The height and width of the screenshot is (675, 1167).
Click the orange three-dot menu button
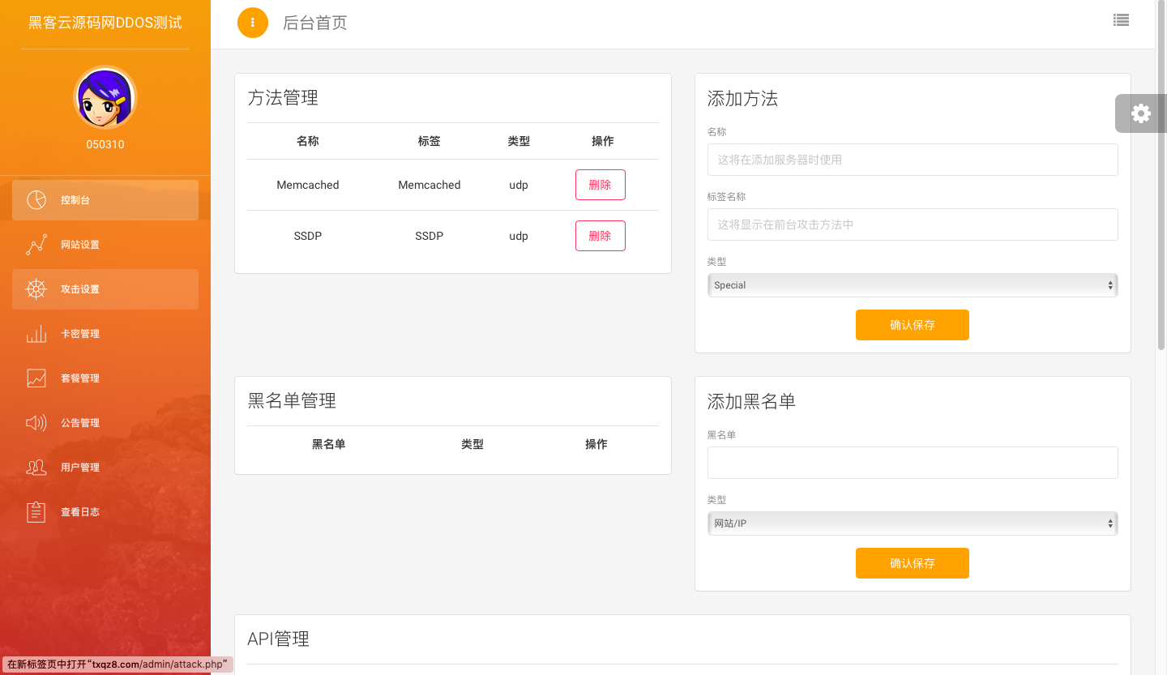coord(252,23)
